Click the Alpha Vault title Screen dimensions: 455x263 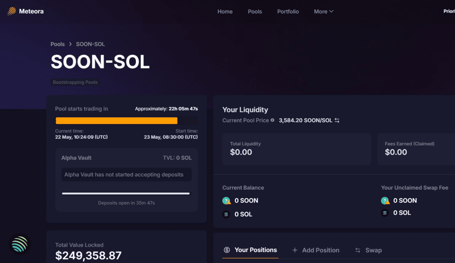click(x=76, y=158)
